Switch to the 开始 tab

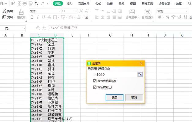click(58, 4)
